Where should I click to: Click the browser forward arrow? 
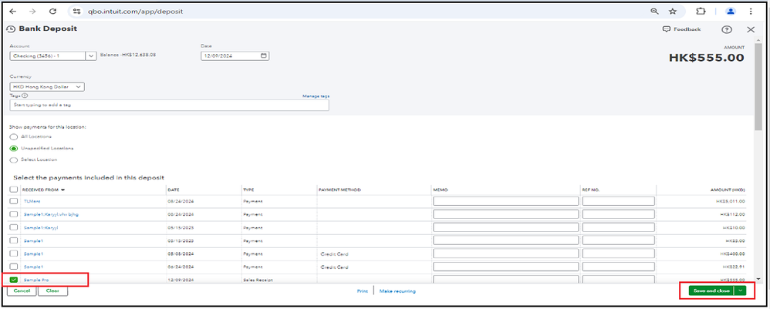32,12
